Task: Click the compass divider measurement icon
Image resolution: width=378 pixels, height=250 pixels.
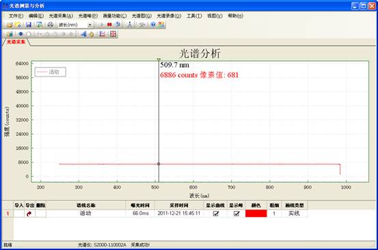Action: pyautogui.click(x=130, y=25)
